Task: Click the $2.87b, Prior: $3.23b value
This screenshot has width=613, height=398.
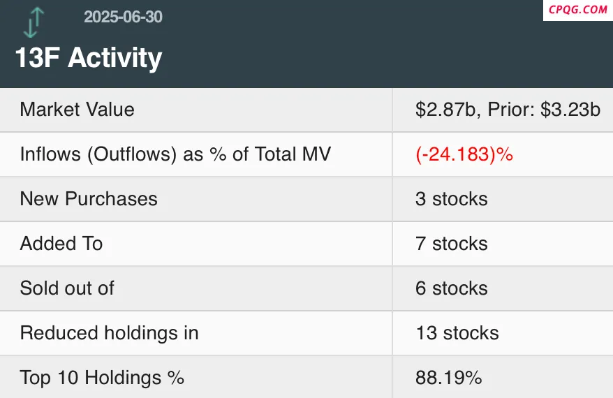Action: (508, 109)
